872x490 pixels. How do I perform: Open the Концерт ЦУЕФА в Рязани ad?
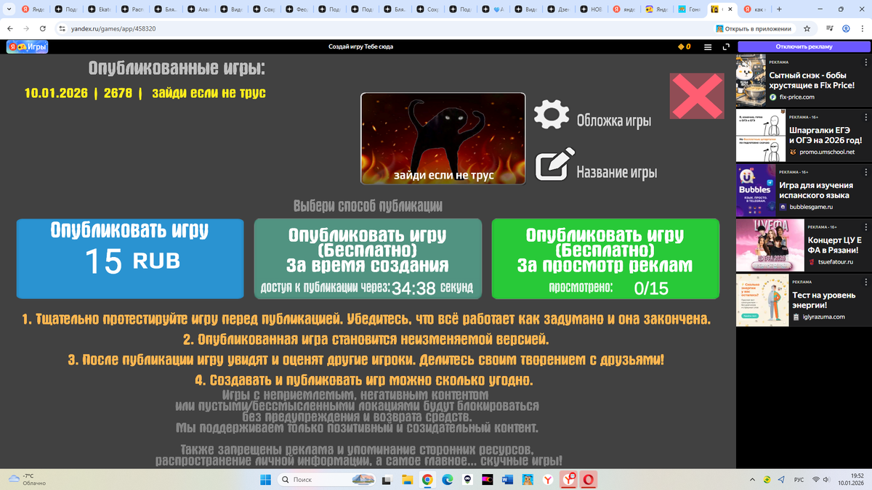pyautogui.click(x=803, y=245)
